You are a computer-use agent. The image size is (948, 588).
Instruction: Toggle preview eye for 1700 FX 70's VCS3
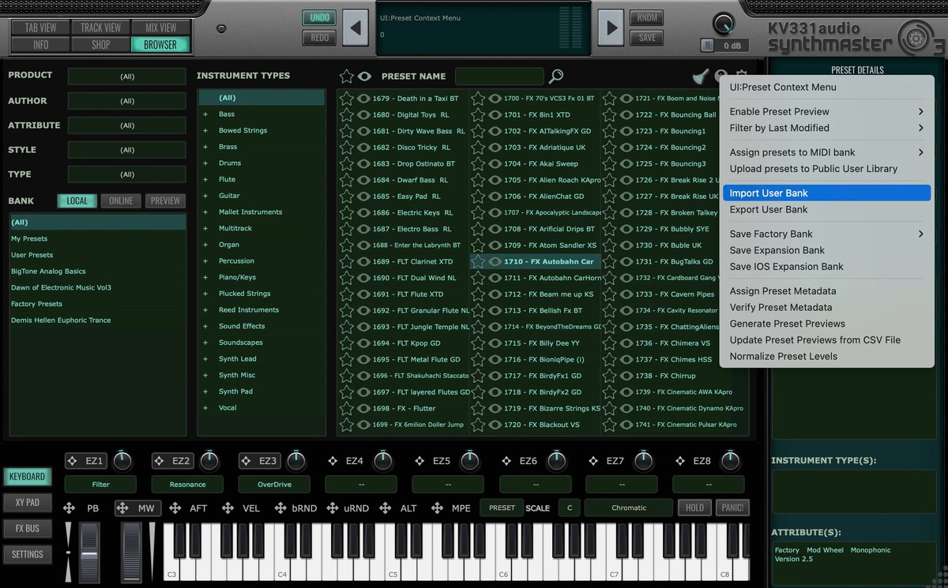pos(495,99)
